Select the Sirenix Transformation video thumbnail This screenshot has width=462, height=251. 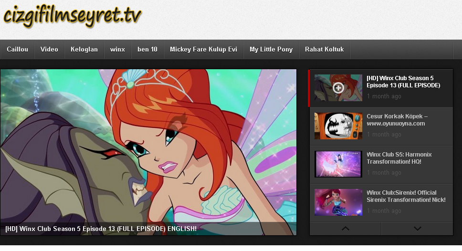click(x=338, y=202)
